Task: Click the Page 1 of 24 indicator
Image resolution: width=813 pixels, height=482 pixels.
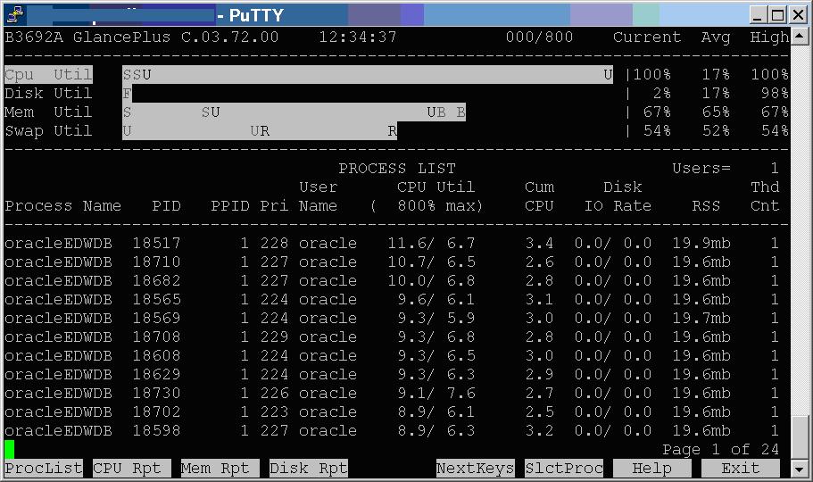Action: (x=721, y=449)
